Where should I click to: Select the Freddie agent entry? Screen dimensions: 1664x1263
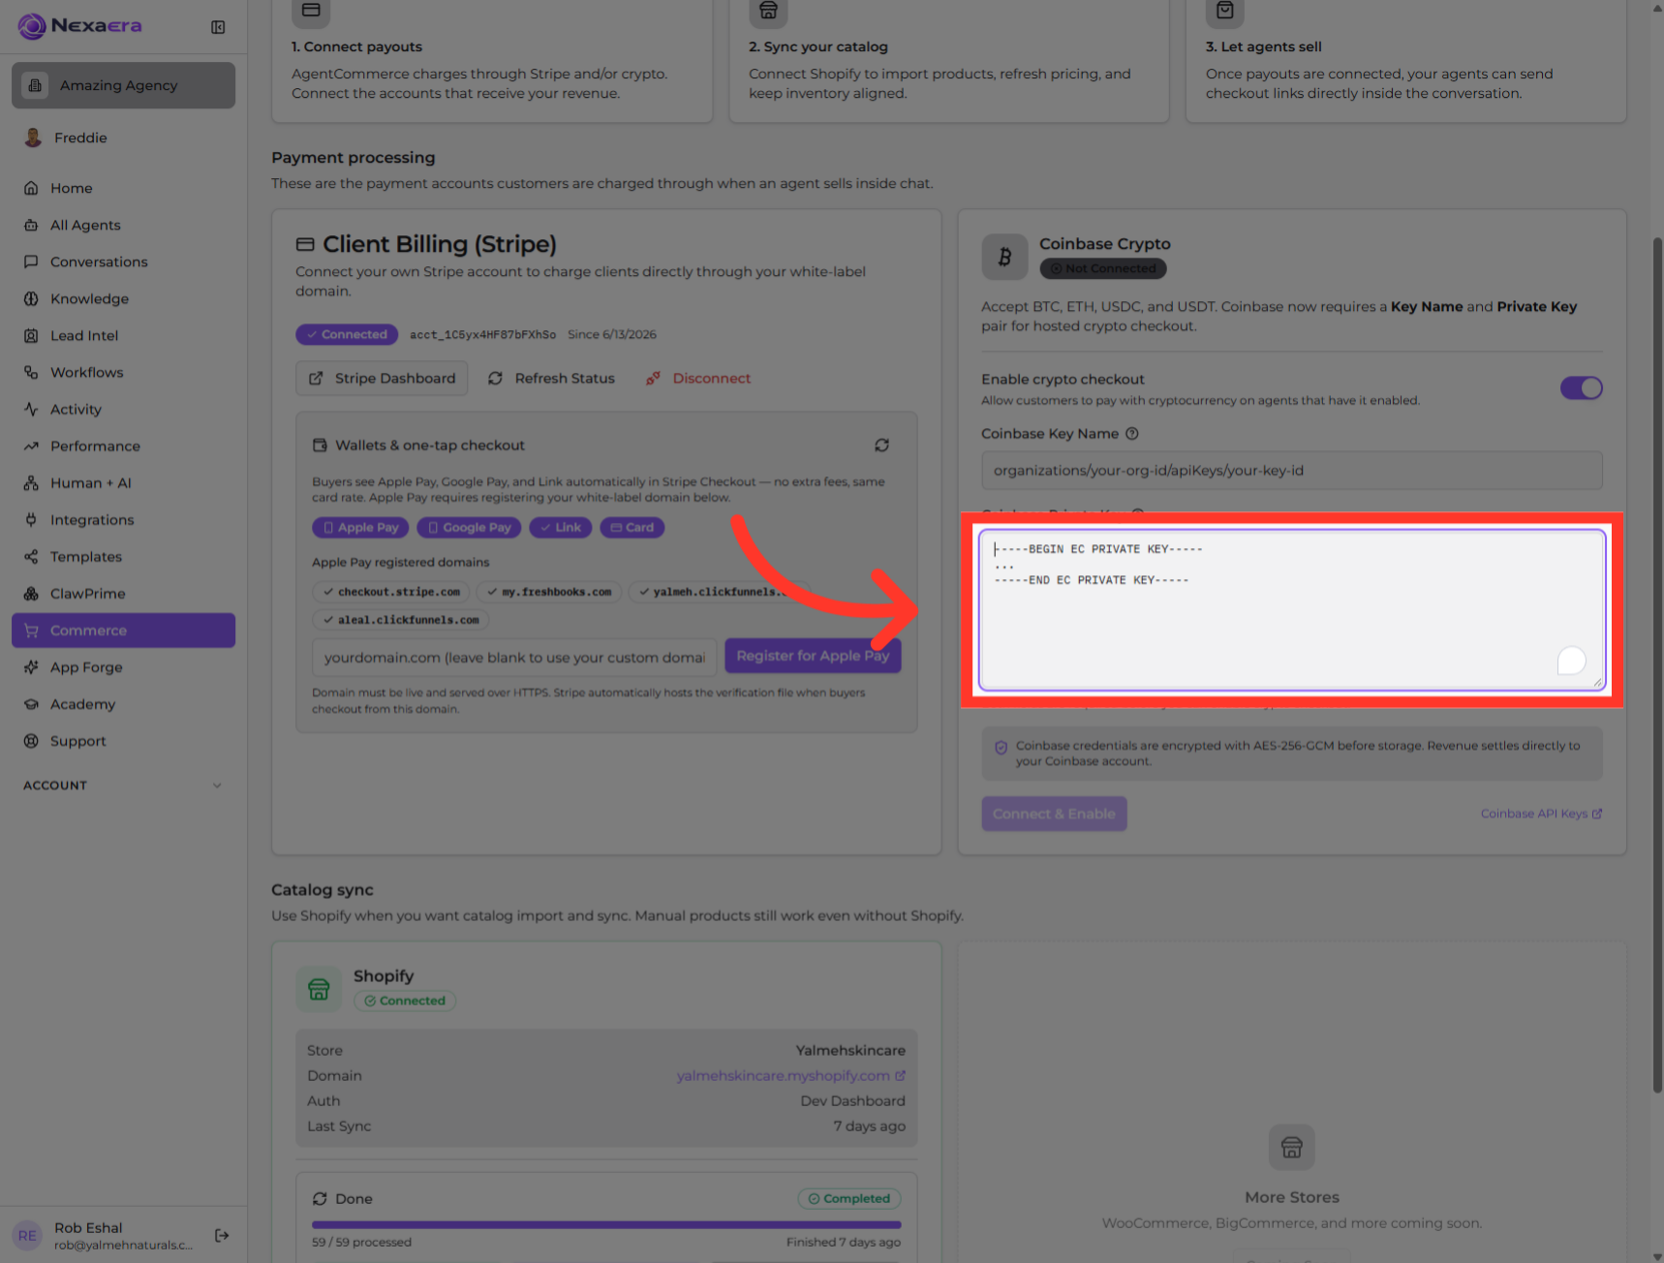pyautogui.click(x=123, y=138)
